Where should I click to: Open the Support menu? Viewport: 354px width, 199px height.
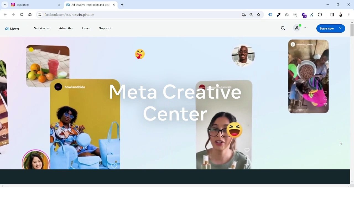click(105, 28)
